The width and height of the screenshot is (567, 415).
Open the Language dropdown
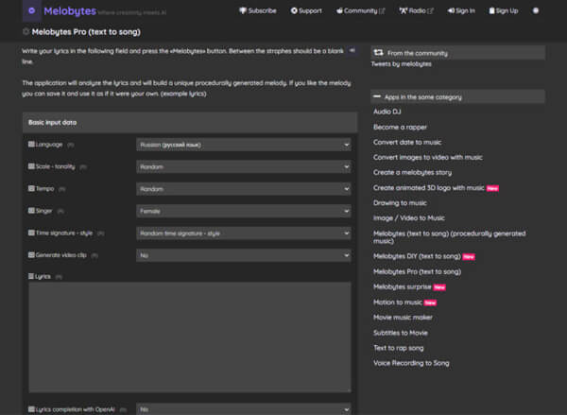click(243, 145)
